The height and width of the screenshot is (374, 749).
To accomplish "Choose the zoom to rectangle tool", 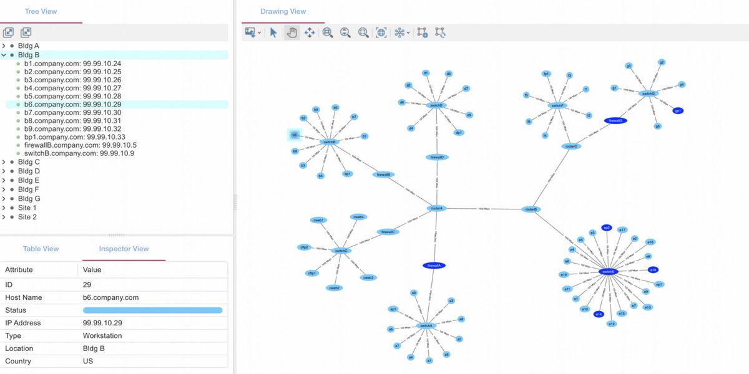I will tap(328, 32).
